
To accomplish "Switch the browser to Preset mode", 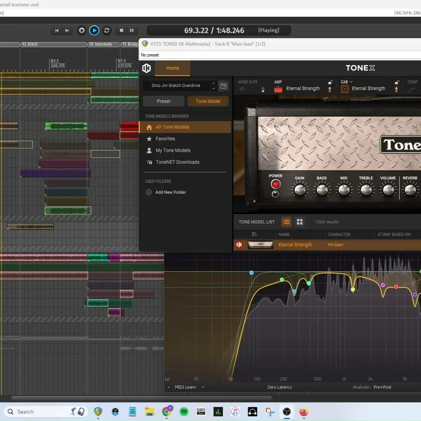I will (163, 101).
